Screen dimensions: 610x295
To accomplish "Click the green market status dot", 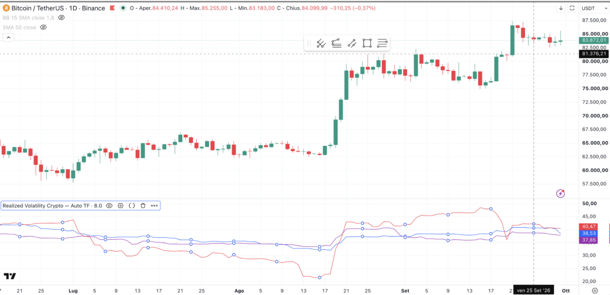I will pos(123,8).
